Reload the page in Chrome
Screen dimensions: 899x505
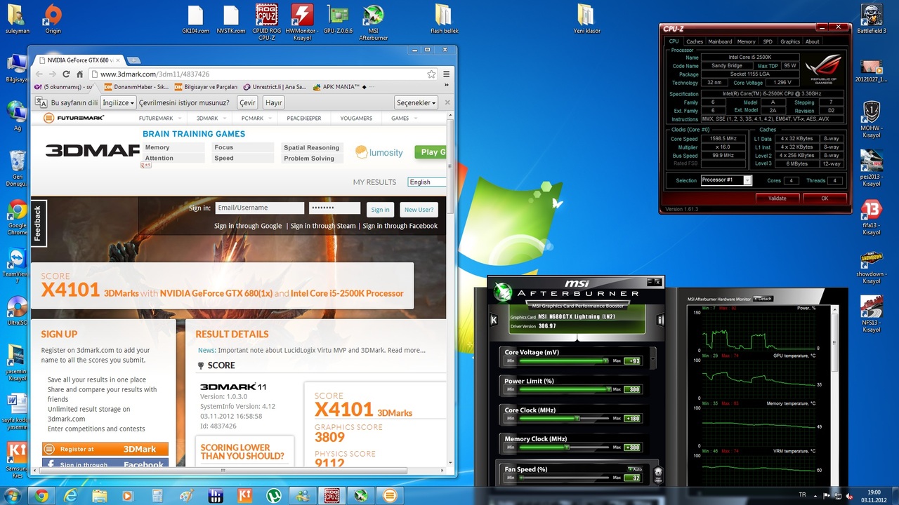(66, 74)
